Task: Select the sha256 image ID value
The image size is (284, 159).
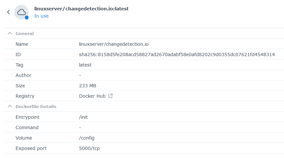Action: click(x=177, y=55)
